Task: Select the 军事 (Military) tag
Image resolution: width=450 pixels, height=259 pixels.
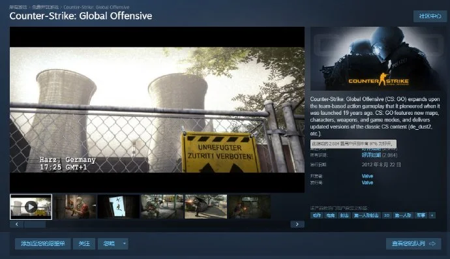Action: (421, 215)
